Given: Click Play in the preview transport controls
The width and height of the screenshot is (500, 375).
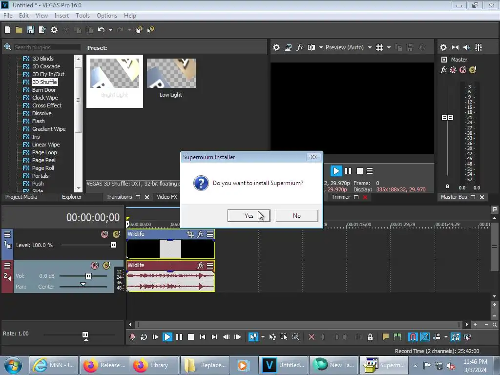Looking at the screenshot, I should 336,171.
